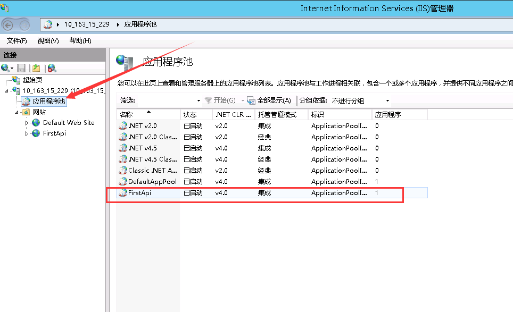513x312 pixels.
Task: Select the Default Web Site tree label
Action: 69,123
